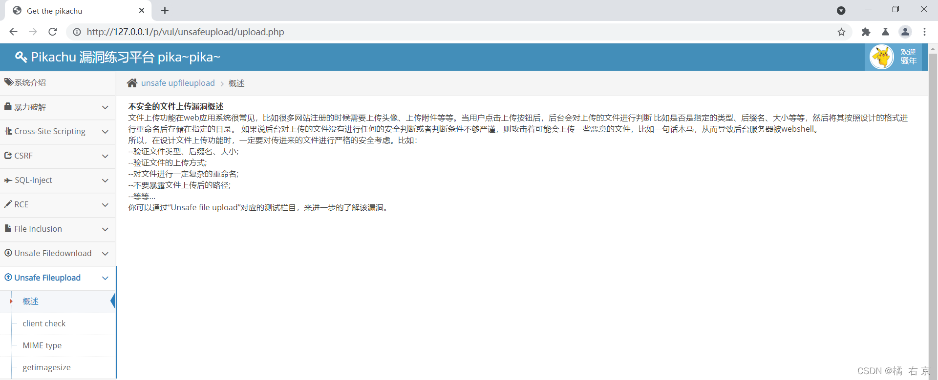Viewport: 938px width, 380px height.
Task: Click the unsafe upfileupload breadcrumb link
Action: [x=178, y=83]
